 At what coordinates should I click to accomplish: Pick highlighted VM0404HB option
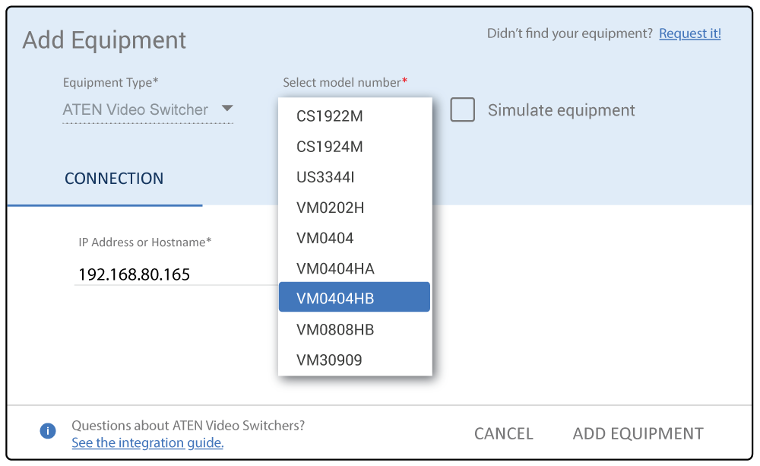point(355,297)
